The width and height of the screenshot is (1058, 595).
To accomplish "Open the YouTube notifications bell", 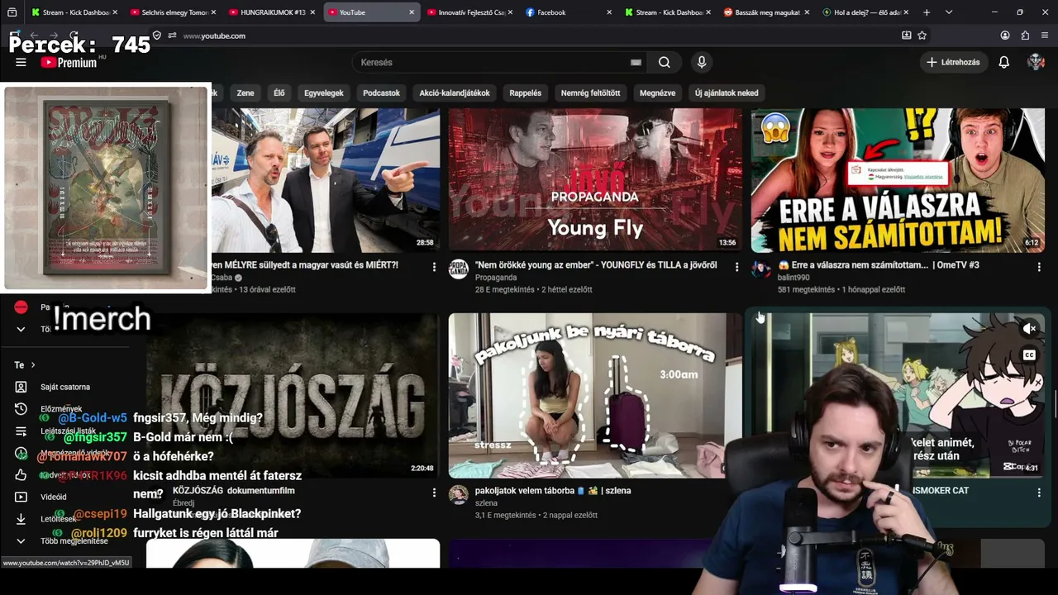I will click(1003, 62).
